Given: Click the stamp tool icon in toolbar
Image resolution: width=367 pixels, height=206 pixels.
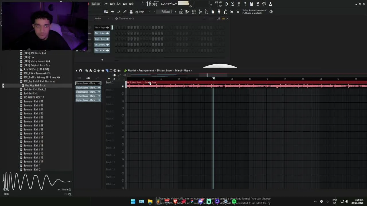Looking at the screenshot, I should pyautogui.click(x=131, y=12).
